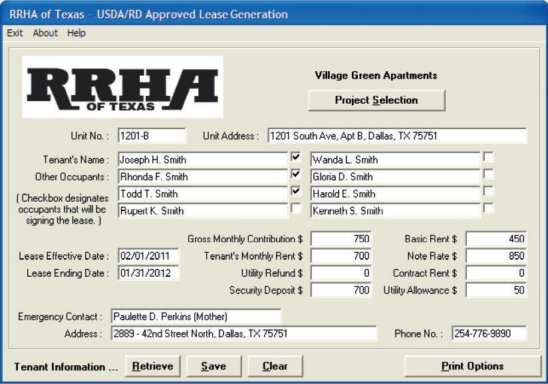Select the Lease Effective Date field
Image resolution: width=548 pixels, height=384 pixels.
point(148,255)
